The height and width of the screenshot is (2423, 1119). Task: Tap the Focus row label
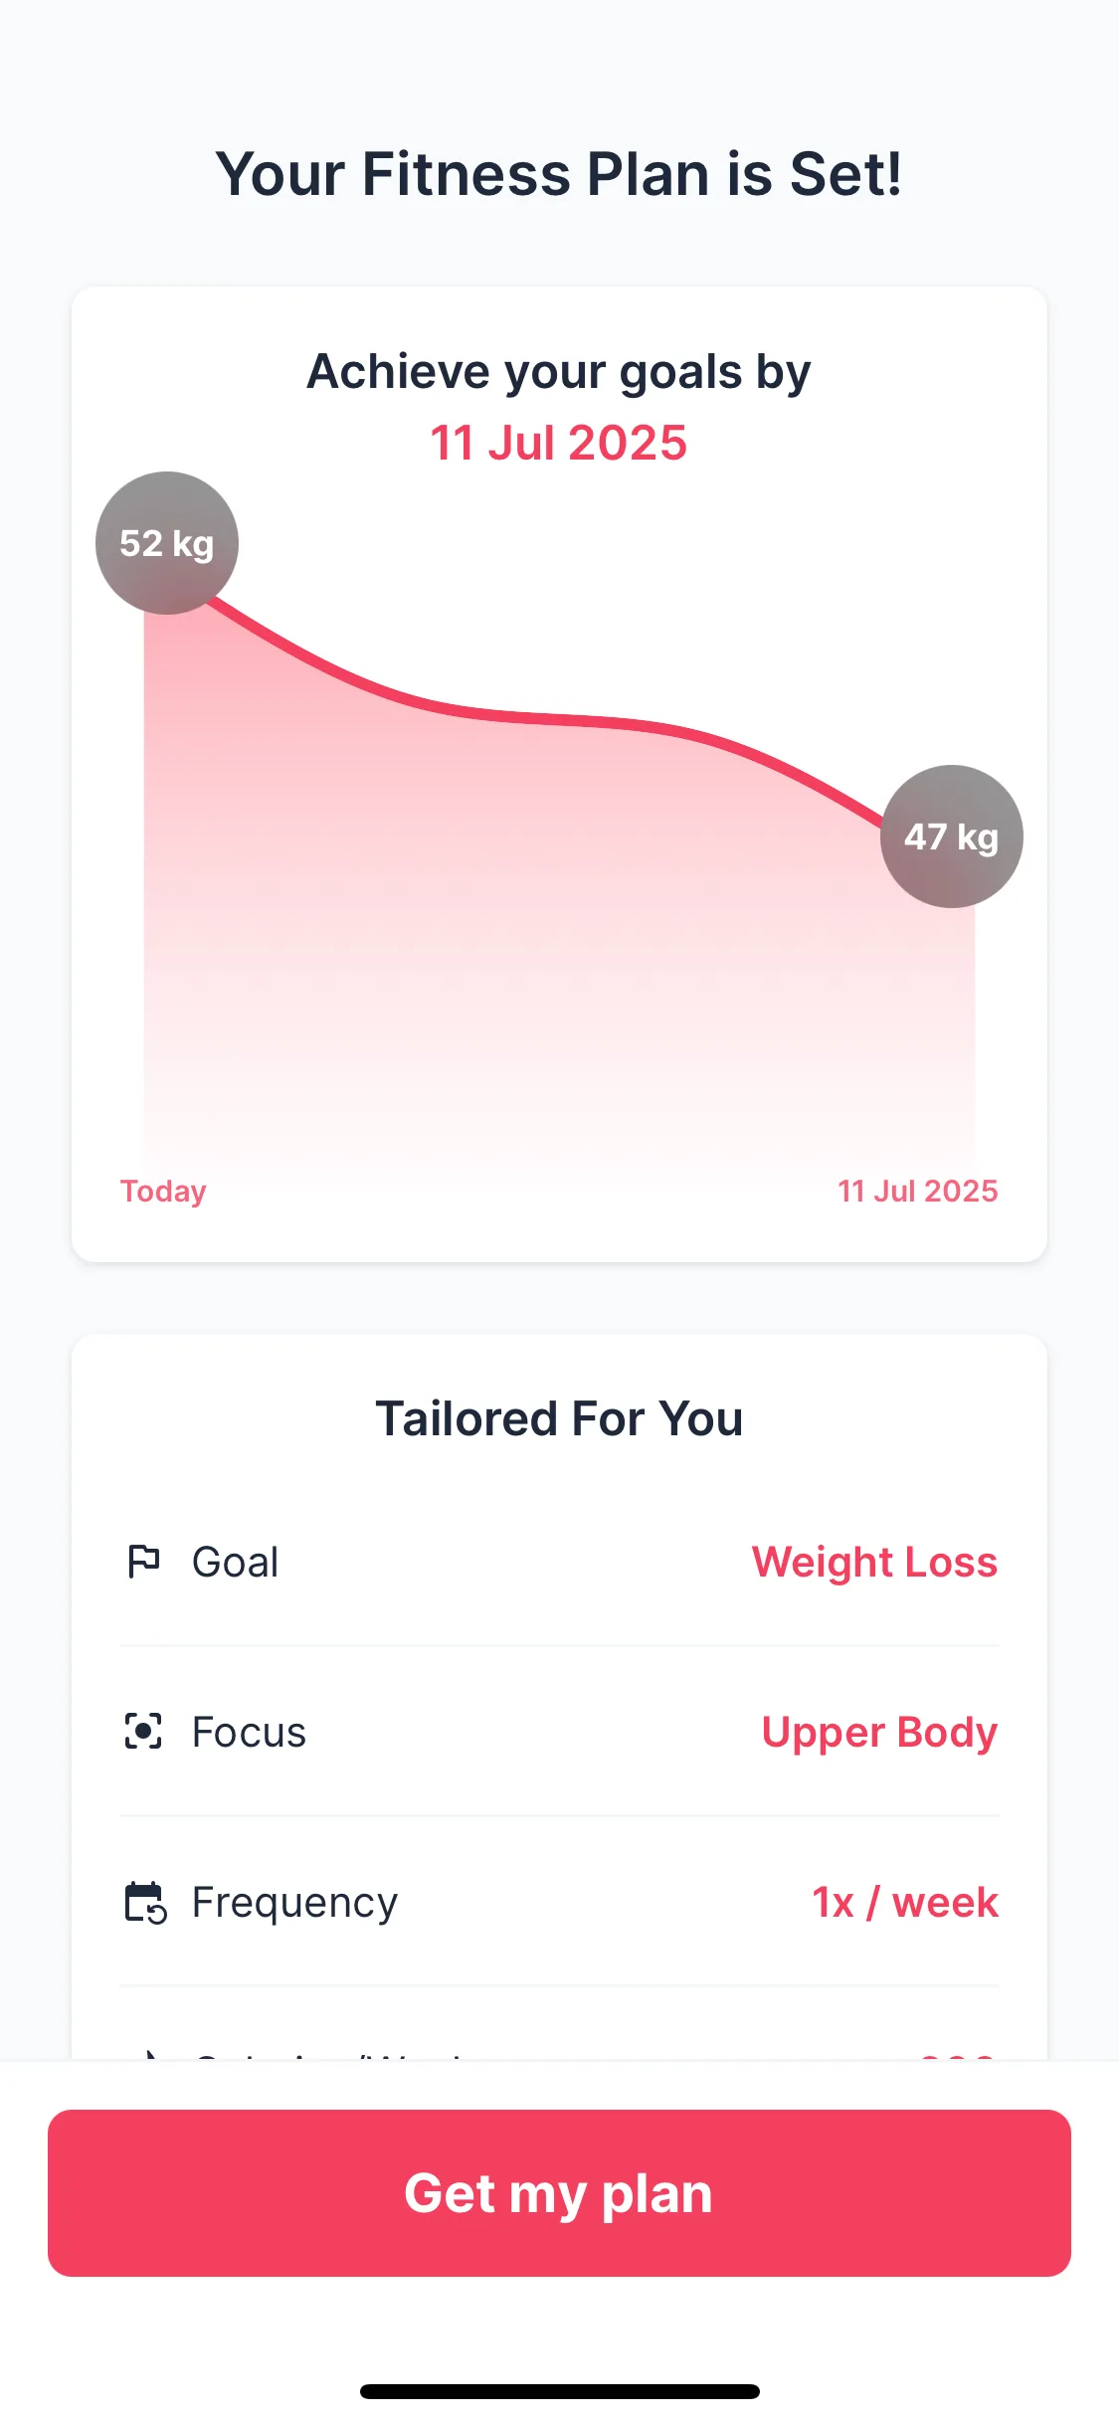pos(249,1732)
